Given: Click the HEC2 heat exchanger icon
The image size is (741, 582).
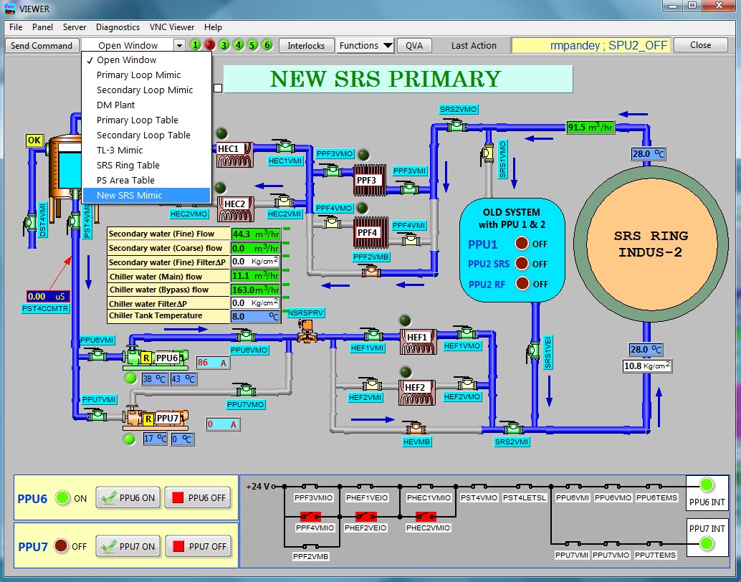Looking at the screenshot, I should tap(235, 209).
